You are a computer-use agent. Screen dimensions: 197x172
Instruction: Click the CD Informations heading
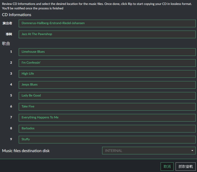(17, 15)
